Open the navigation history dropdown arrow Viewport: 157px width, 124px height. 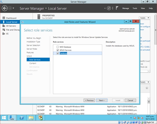(13, 8)
